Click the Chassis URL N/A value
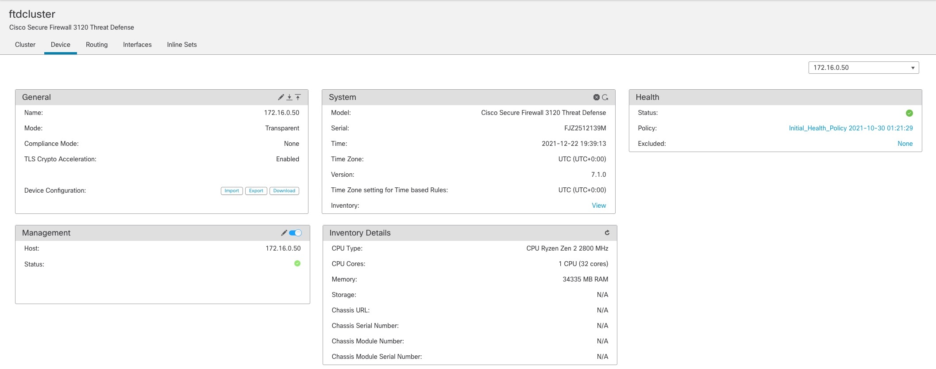 coord(602,310)
